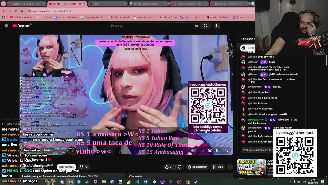Open video player settings gear
The image size is (328, 185).
coord(210,150)
